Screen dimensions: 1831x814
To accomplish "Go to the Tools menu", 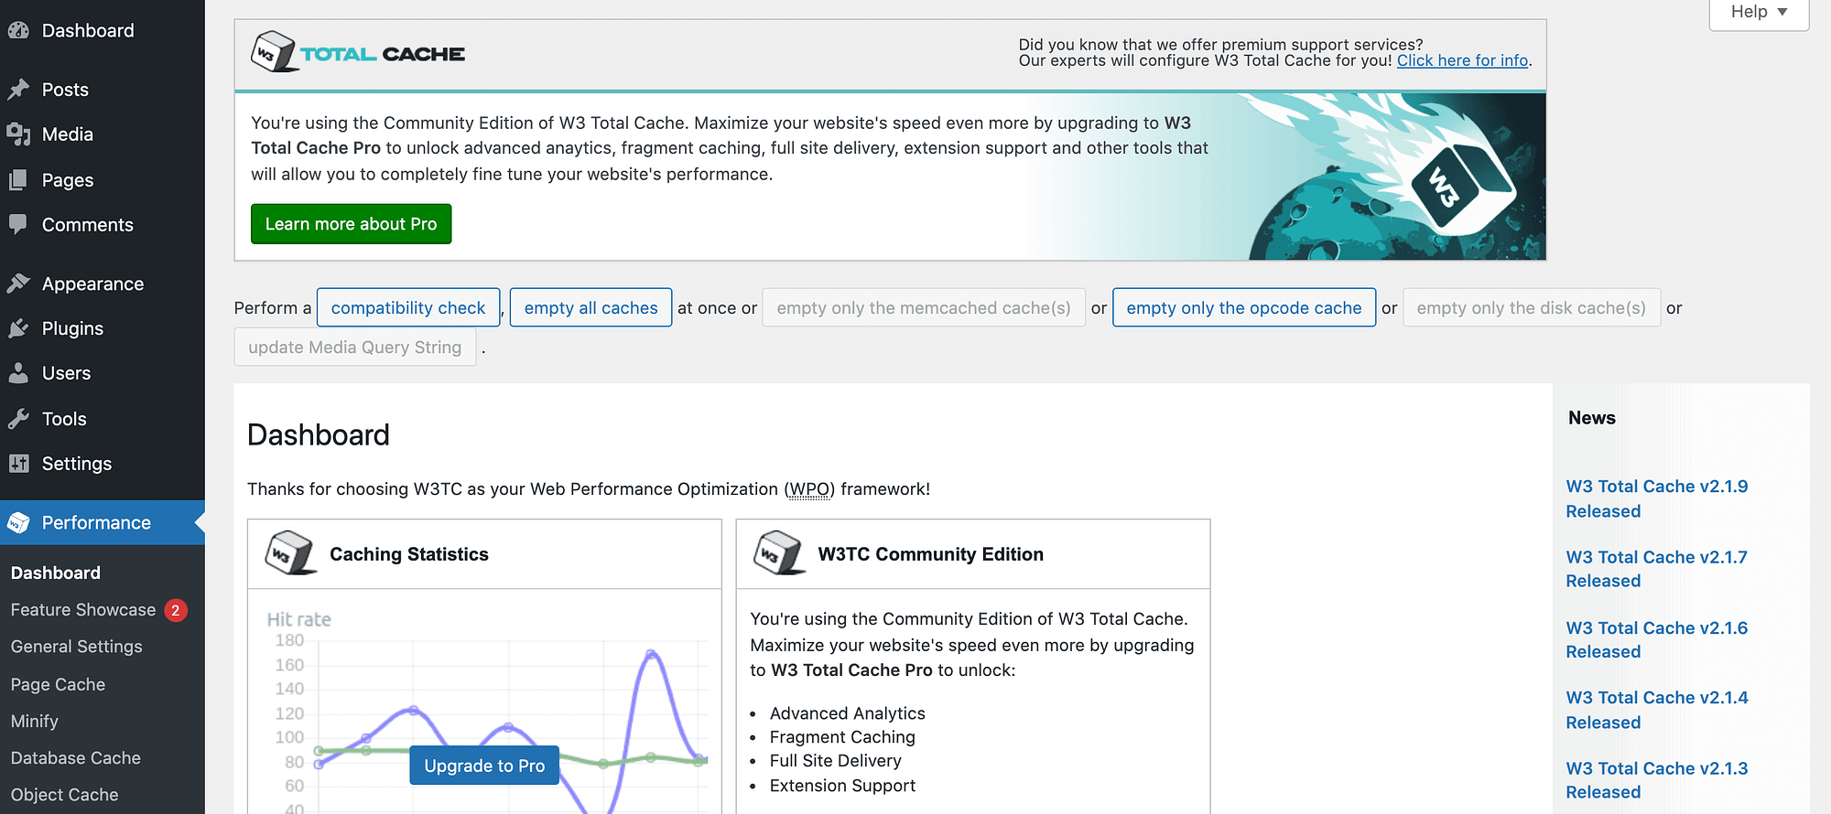I will coord(103,419).
